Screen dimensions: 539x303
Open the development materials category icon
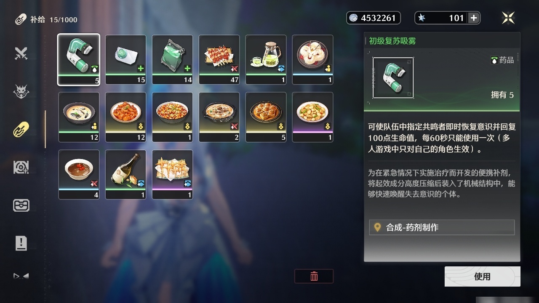[x=21, y=167]
